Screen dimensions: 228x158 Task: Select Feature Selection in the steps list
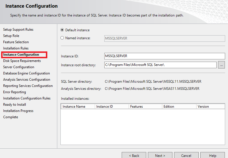16,42
